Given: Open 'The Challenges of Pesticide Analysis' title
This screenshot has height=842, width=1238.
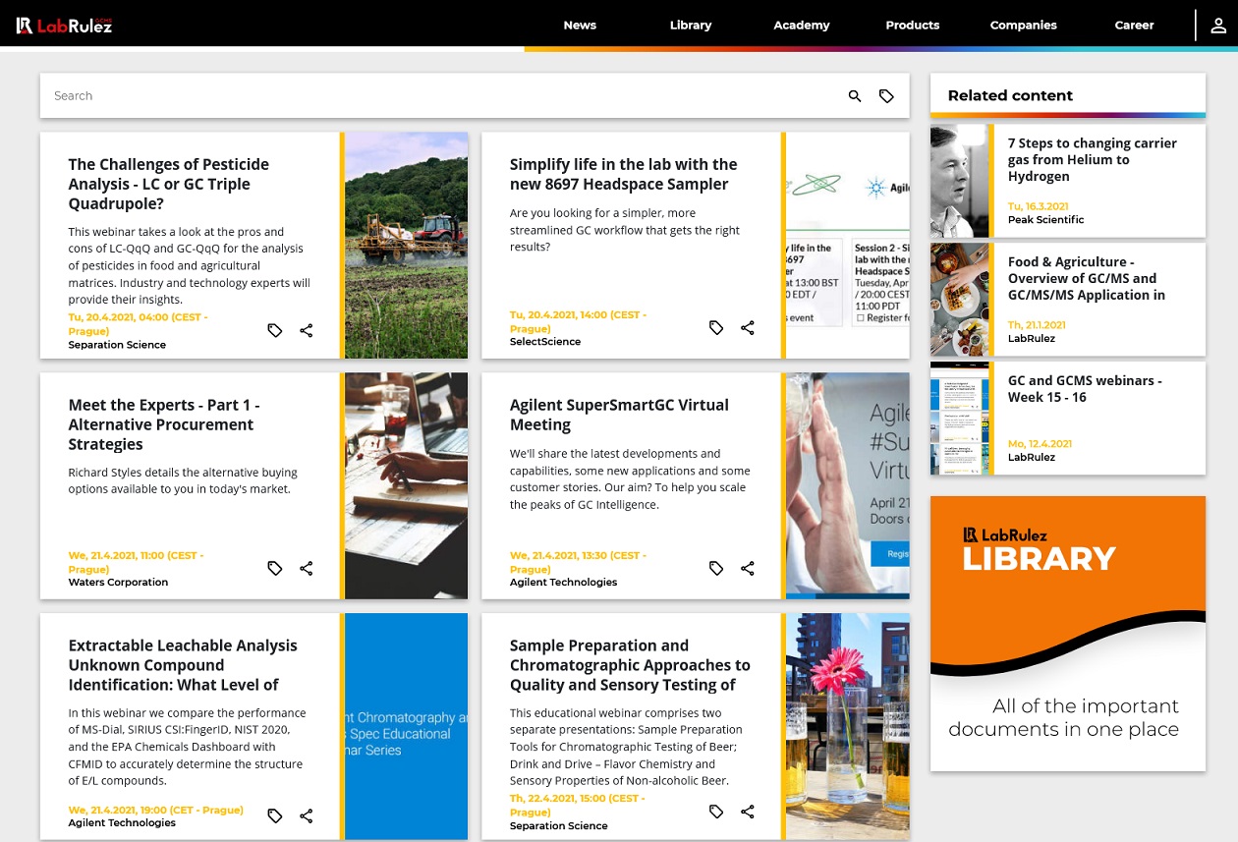Looking at the screenshot, I should coord(169,184).
